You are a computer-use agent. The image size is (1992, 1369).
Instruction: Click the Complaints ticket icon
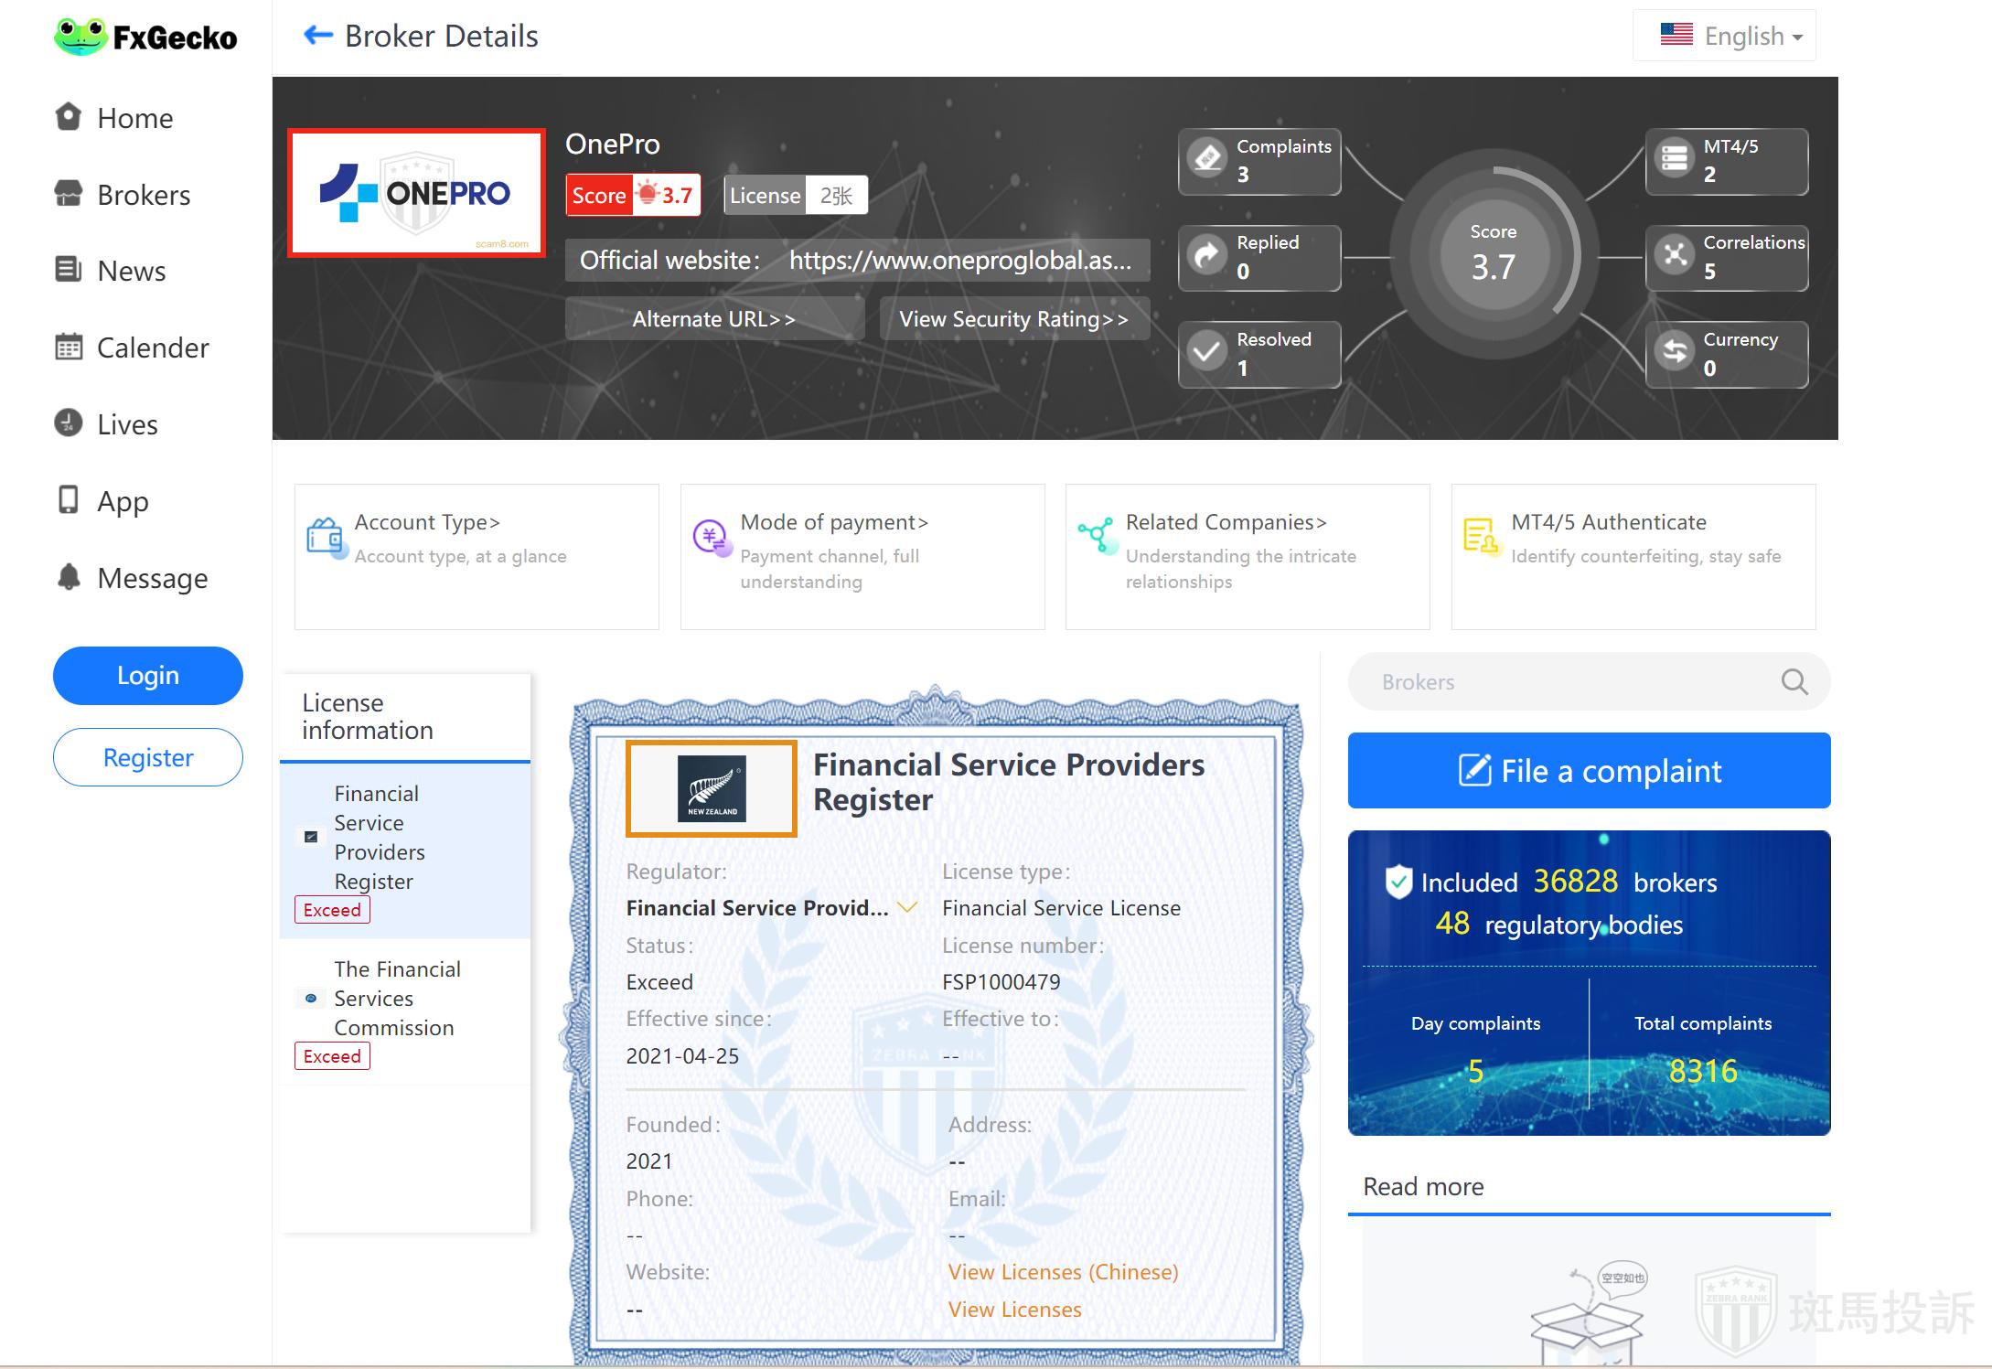1207,159
